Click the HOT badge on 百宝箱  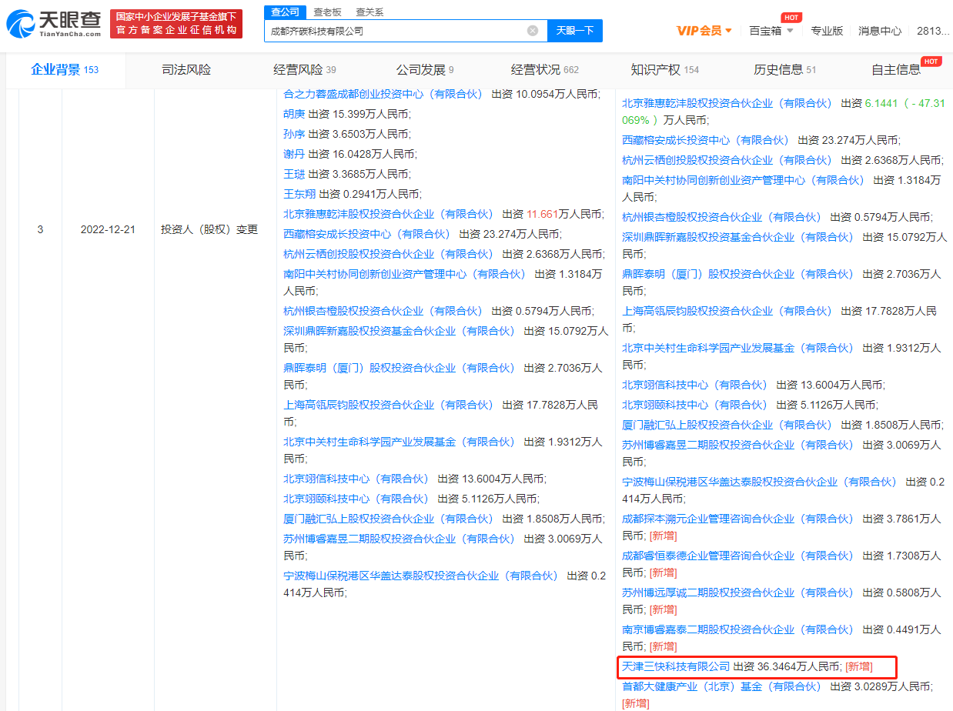[793, 16]
